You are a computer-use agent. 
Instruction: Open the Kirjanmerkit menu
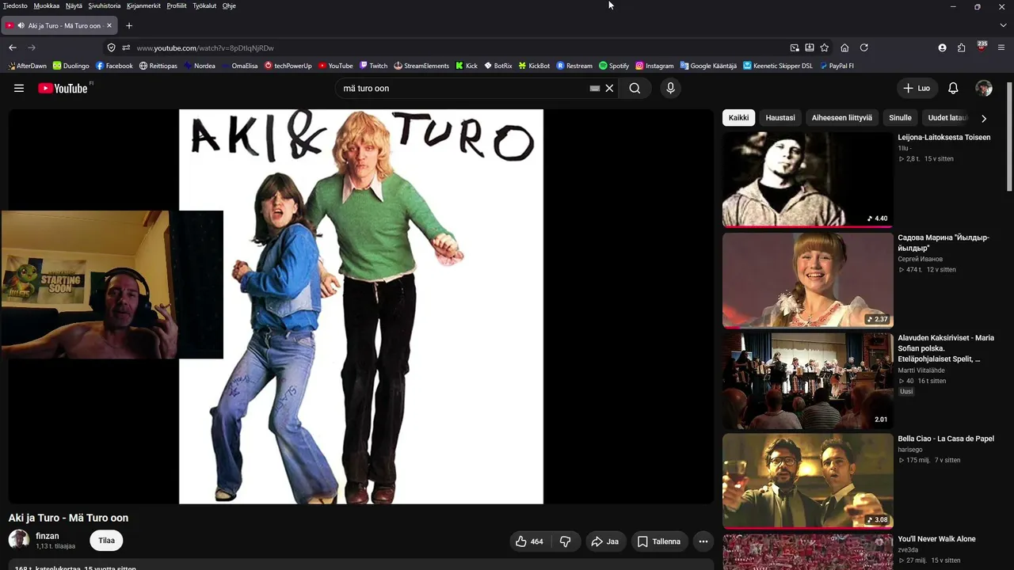(143, 6)
